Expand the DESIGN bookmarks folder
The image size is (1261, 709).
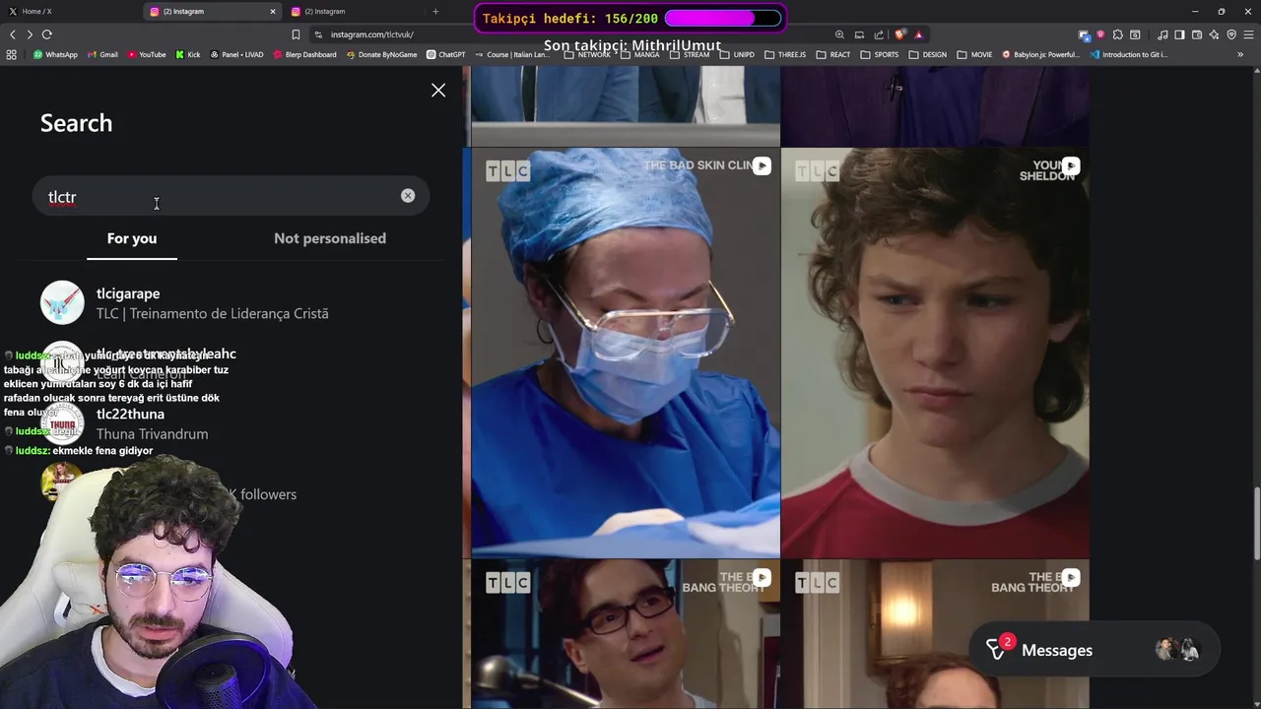pos(928,54)
